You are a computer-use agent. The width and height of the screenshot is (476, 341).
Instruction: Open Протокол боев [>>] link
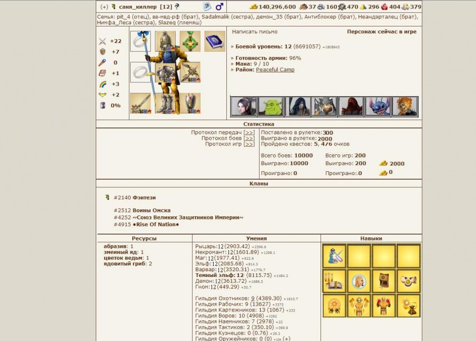[228, 138]
